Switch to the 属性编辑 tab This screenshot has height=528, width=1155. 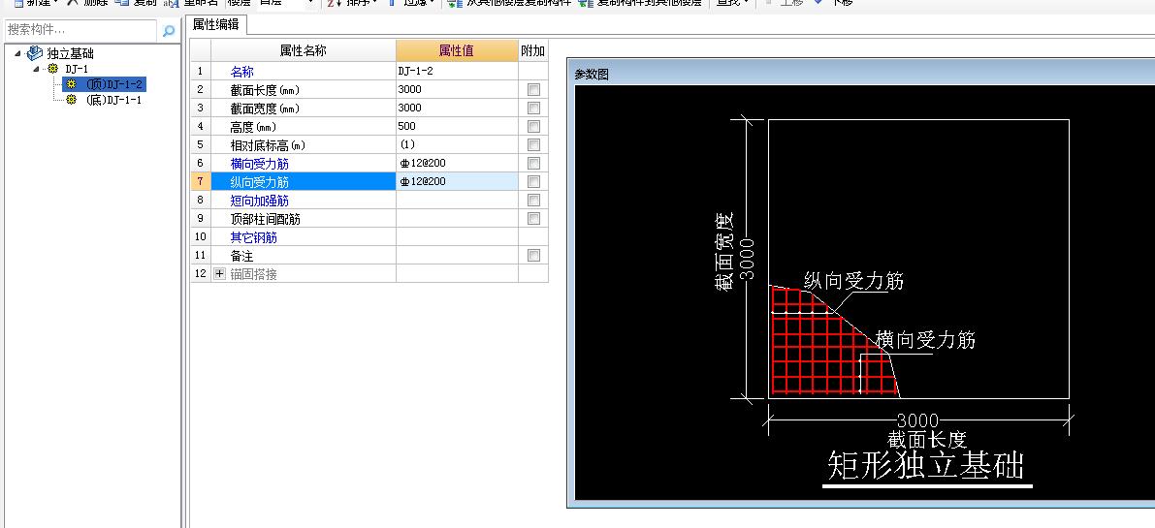click(216, 24)
